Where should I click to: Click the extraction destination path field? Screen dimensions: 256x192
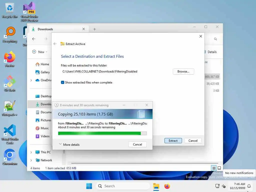100,71
